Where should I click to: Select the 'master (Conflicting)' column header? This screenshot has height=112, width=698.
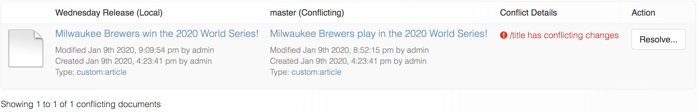point(307,13)
